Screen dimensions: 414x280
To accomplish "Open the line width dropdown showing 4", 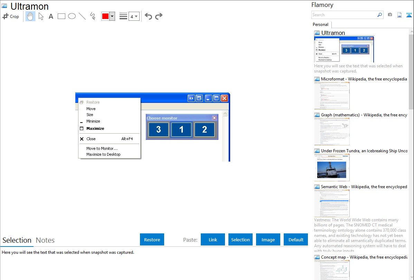I will click(134, 16).
